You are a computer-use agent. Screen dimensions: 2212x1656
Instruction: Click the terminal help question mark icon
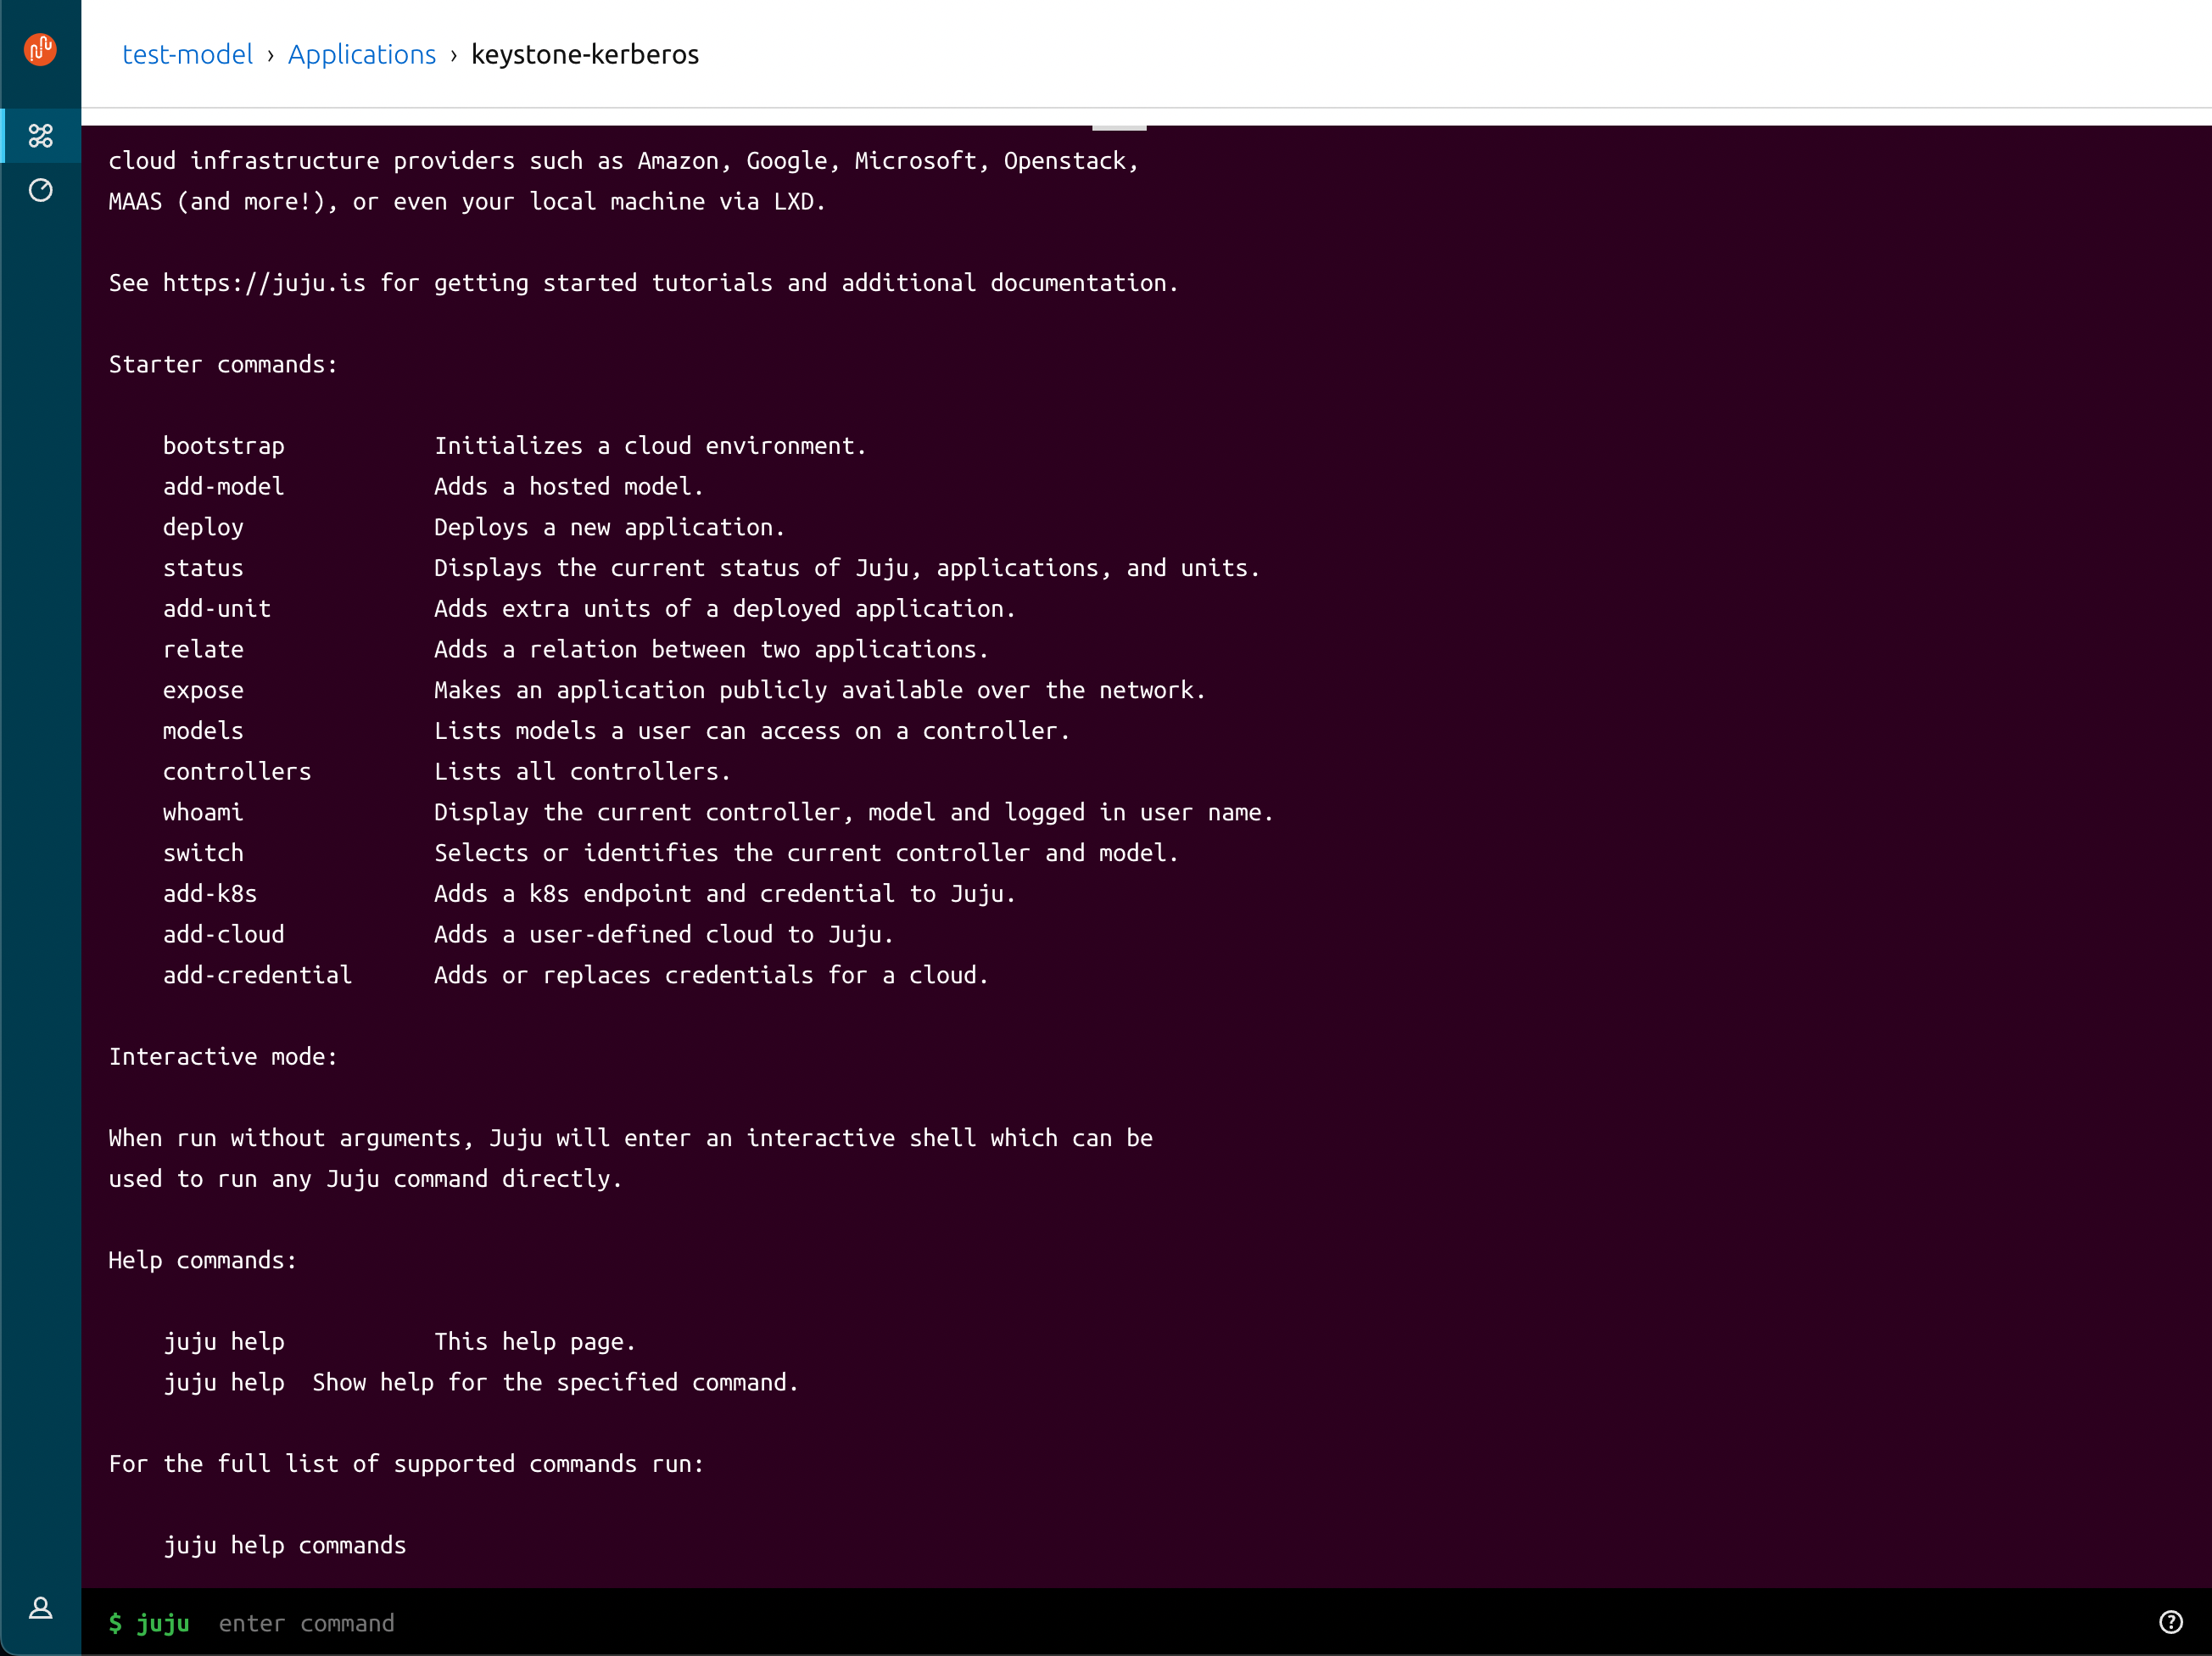point(2170,1623)
